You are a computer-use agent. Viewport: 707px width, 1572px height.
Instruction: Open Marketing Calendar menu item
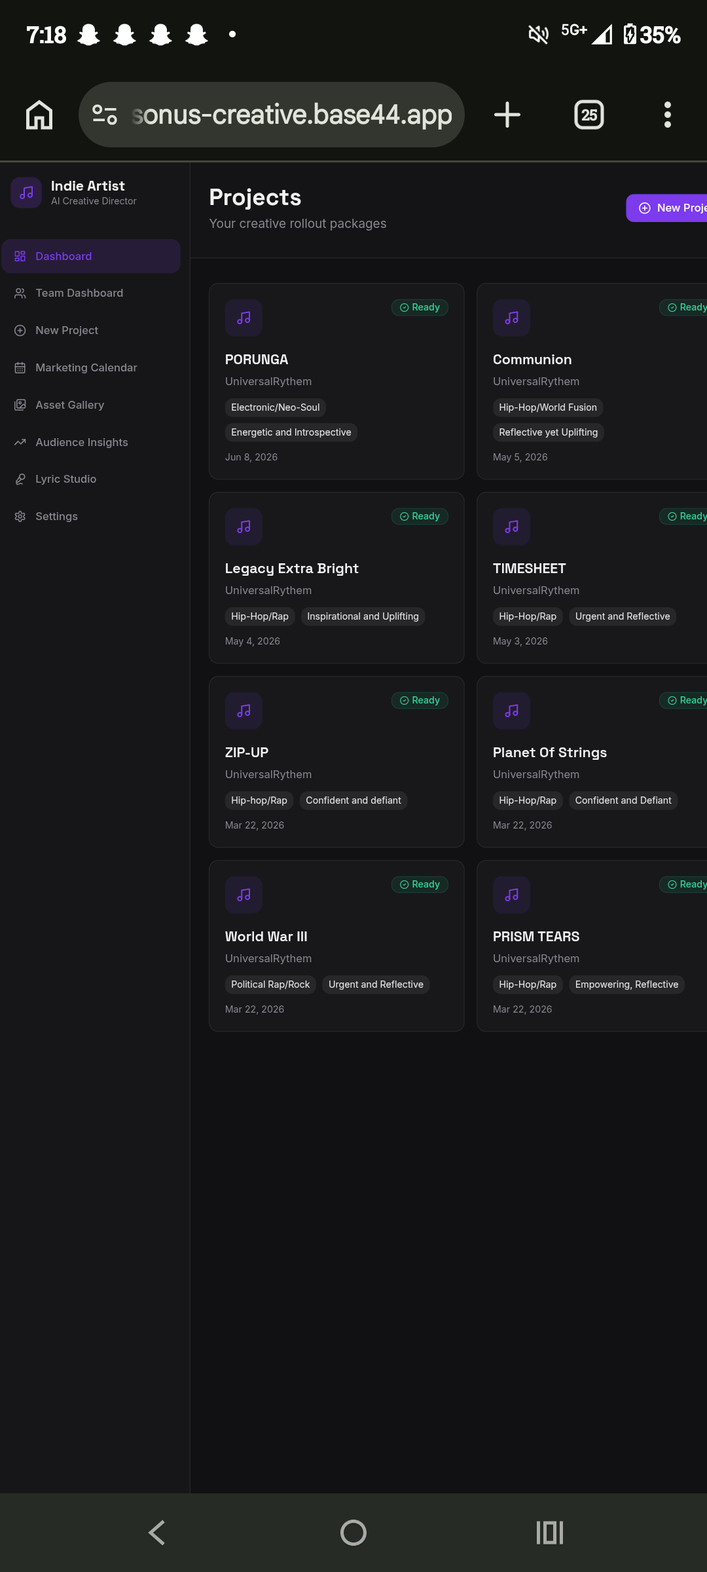tap(91, 368)
